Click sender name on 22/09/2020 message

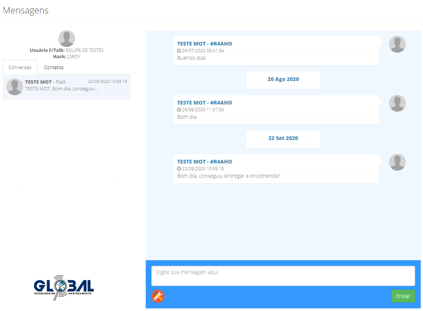click(x=204, y=162)
